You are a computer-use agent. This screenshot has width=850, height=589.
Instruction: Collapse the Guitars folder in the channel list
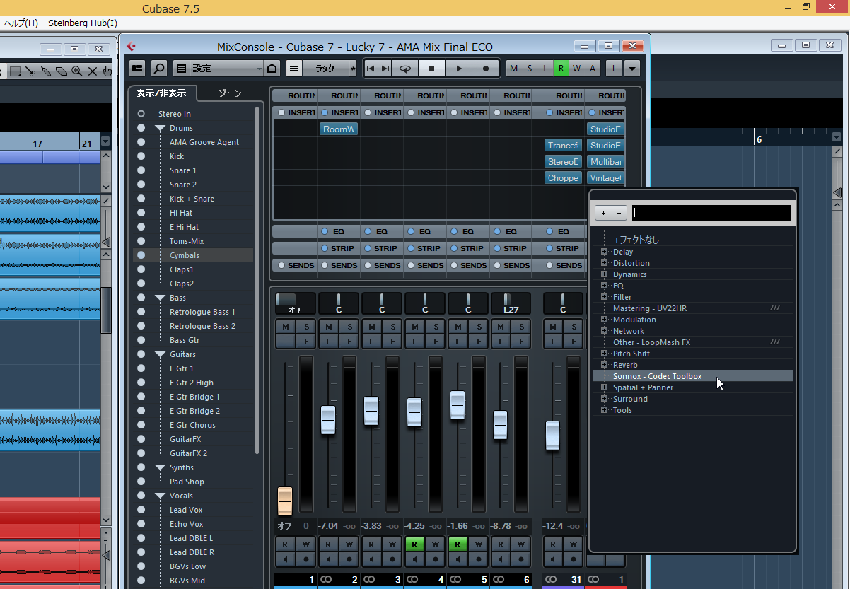(x=161, y=355)
